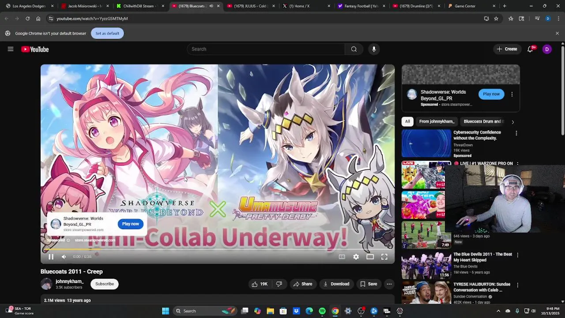Open options for Cybersecurity Confidence sponsored video
This screenshot has height=318, width=565.
(x=516, y=133)
